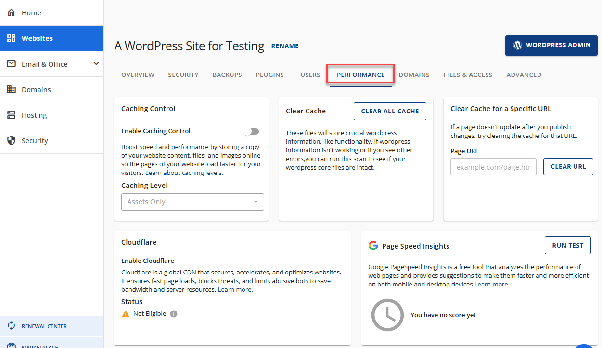Switch to the Security tab

(x=183, y=75)
